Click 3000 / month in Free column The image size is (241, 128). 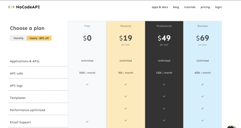click(87, 73)
